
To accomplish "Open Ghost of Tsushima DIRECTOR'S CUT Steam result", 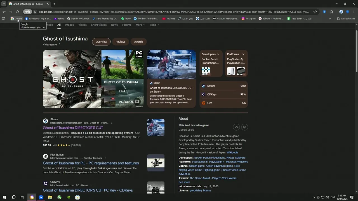I will (x=73, y=128).
